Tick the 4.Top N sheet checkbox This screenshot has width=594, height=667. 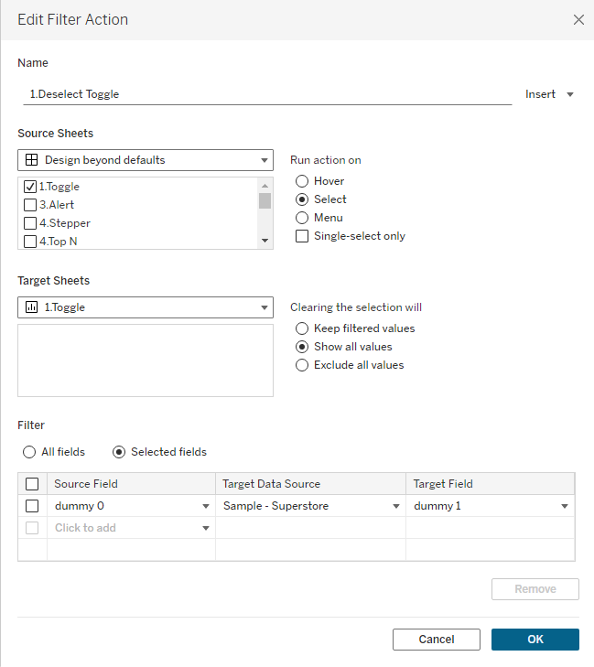tap(30, 242)
